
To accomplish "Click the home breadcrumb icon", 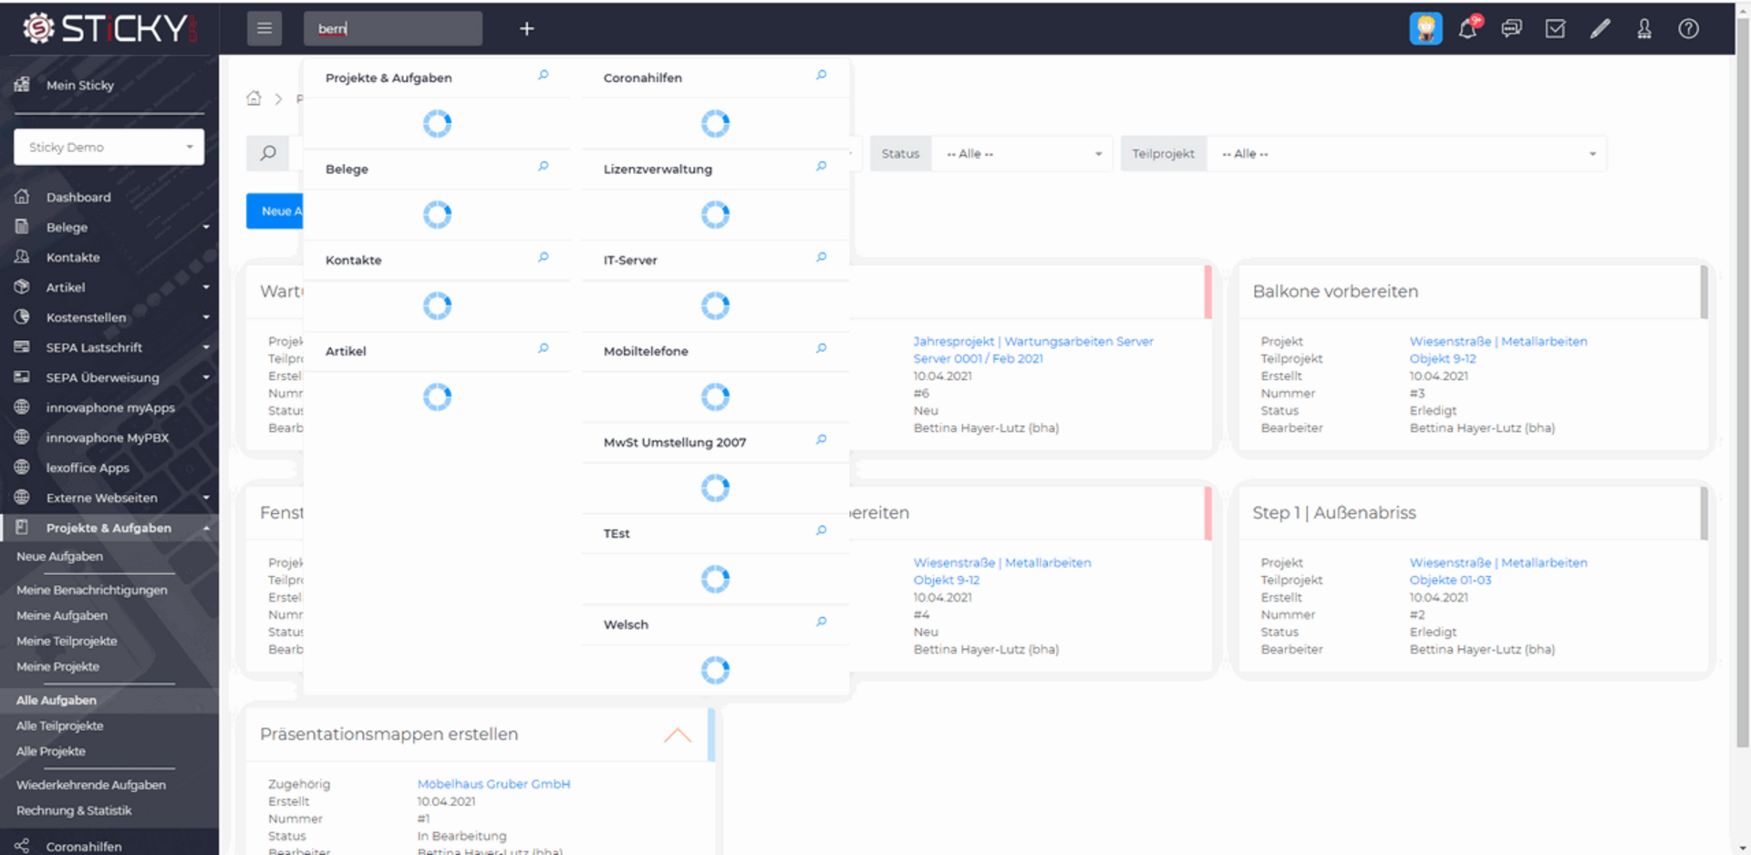I will (254, 98).
